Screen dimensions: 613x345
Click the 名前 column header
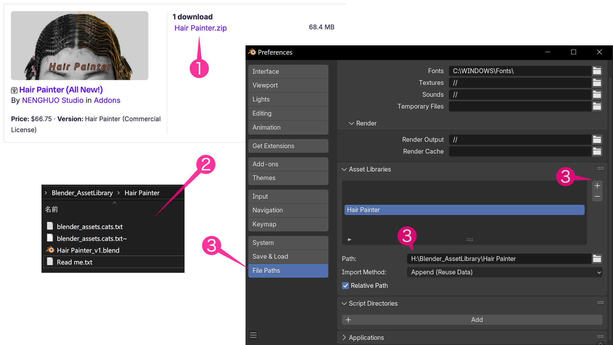51,209
